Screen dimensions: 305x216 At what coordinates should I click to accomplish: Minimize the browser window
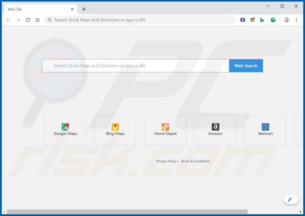click(268, 6)
